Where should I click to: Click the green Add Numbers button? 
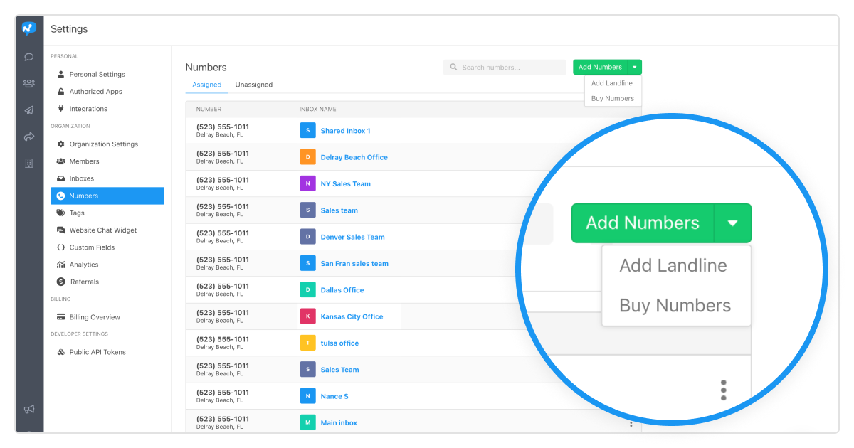coord(600,67)
